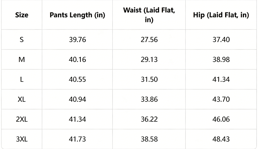Click waist value 31.50 for L
The width and height of the screenshot is (260, 149).
[149, 79]
